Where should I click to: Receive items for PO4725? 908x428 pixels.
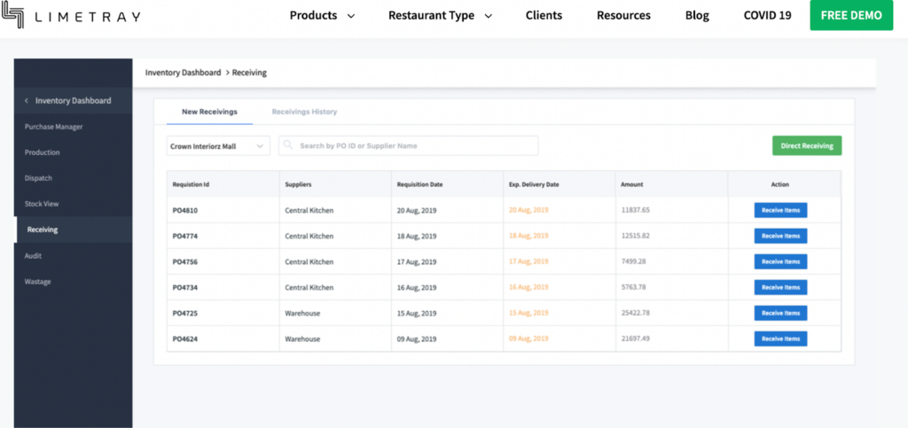[780, 313]
